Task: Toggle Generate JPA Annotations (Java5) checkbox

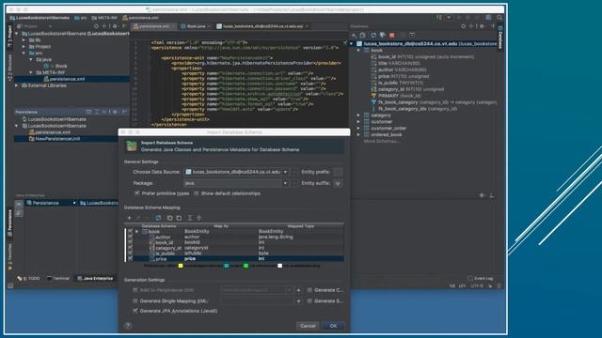Action: click(x=135, y=311)
